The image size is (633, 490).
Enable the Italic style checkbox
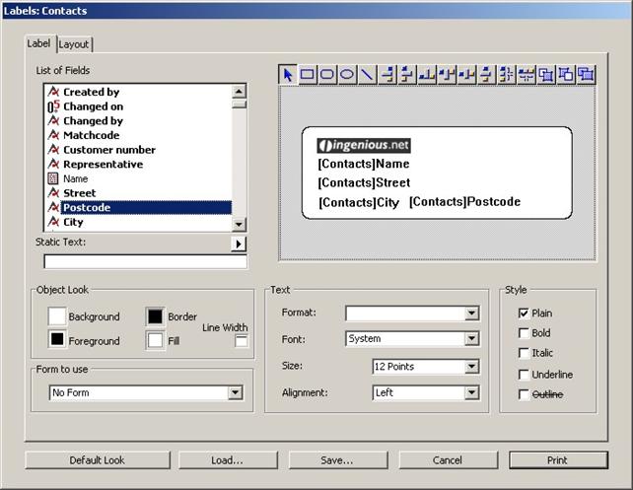click(524, 353)
